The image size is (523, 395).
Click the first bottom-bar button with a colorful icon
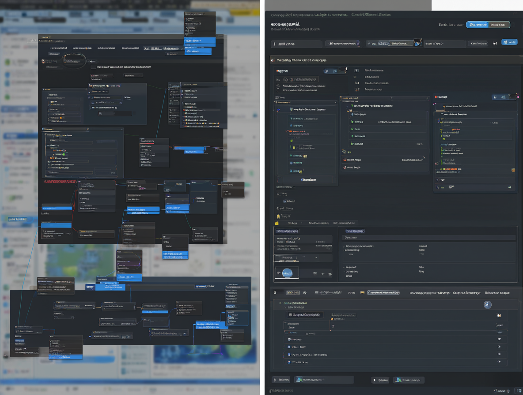(323, 380)
